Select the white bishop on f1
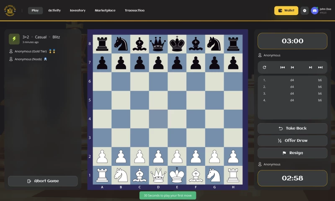 click(196, 175)
